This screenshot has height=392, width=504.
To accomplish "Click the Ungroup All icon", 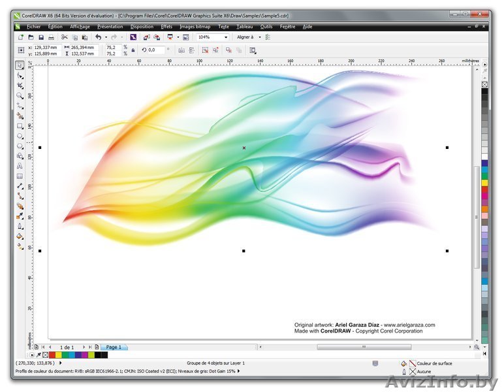I will [x=215, y=50].
